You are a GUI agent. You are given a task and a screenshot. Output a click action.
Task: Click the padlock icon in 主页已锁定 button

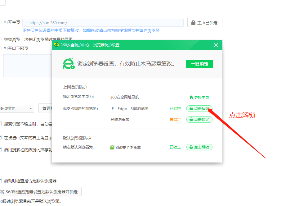(193, 22)
